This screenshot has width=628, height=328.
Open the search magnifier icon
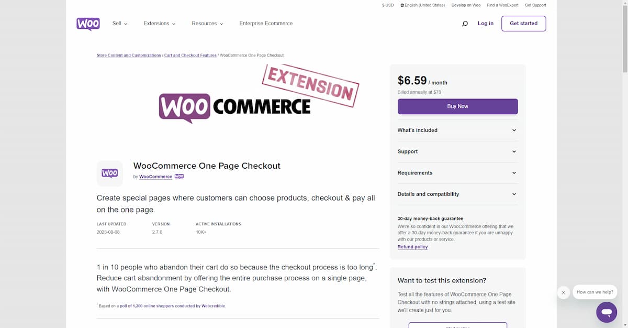coord(465,24)
